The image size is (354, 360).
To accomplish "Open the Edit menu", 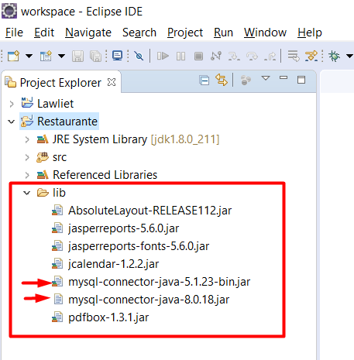I will [44, 33].
